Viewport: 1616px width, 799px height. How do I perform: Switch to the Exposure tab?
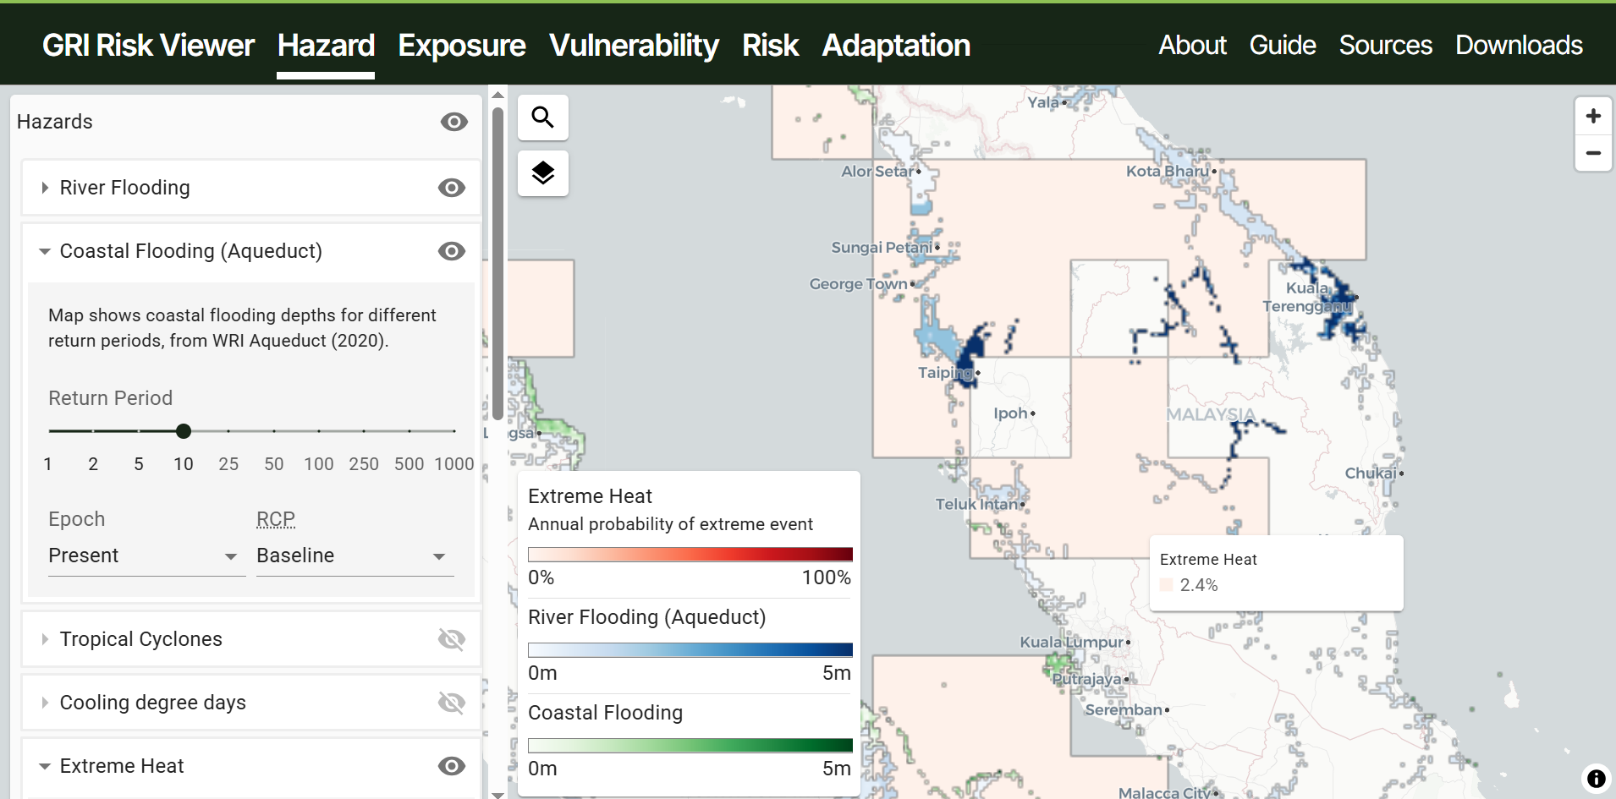[x=461, y=46]
